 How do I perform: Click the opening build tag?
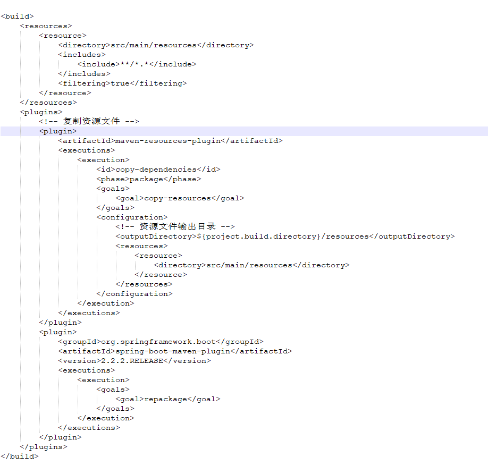click(16, 16)
